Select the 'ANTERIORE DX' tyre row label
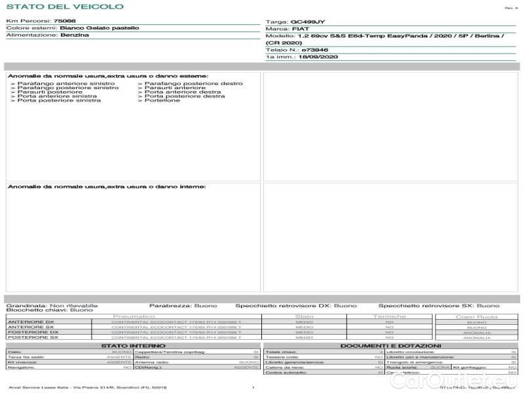The height and width of the screenshot is (393, 524). [31, 322]
